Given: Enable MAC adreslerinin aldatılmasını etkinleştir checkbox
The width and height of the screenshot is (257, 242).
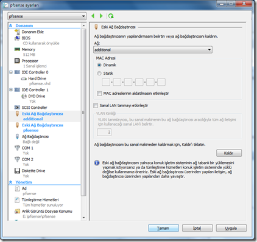Looking at the screenshot, I should pyautogui.click(x=99, y=94).
